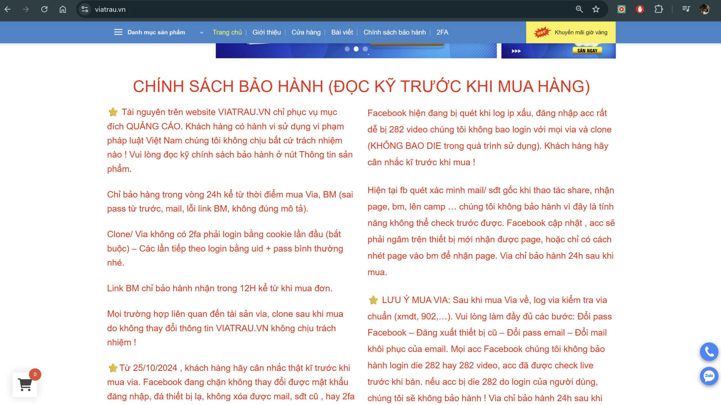Screen dimensions: 721x405
Task: Click the banner triple-arrow icon
Action: [x=516, y=51]
